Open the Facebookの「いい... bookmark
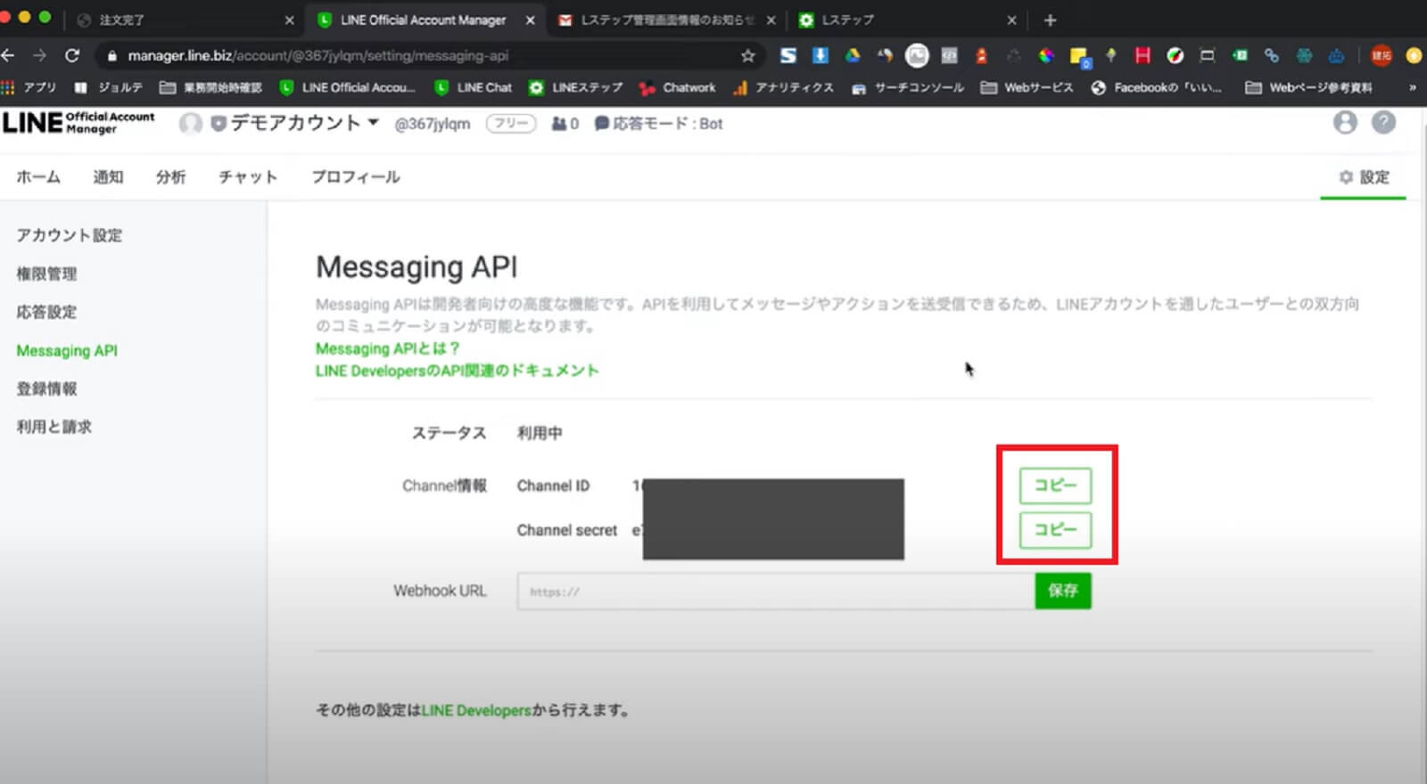 click(x=1157, y=87)
